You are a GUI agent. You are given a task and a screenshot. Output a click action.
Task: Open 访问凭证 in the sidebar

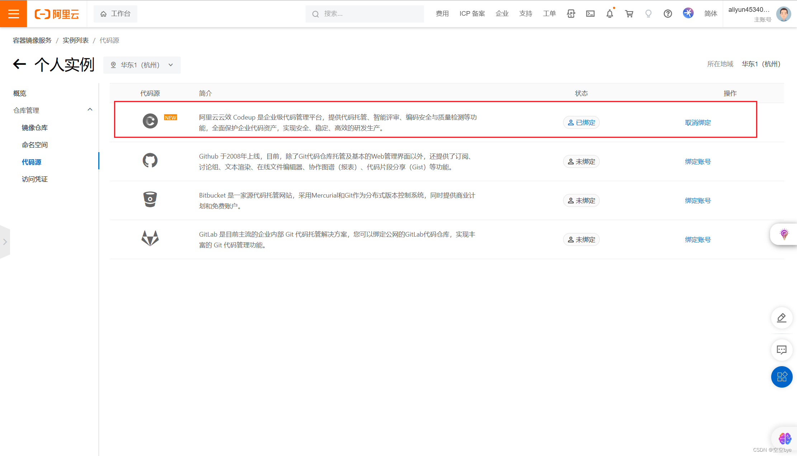(x=35, y=179)
